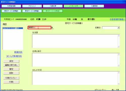Select the 介護実績 tab
The width and height of the screenshot is (126, 91).
[x=94, y=6]
